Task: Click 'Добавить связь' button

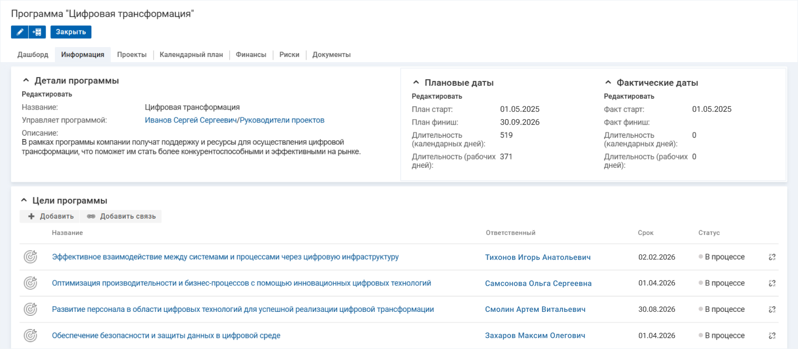Action: pos(121,216)
